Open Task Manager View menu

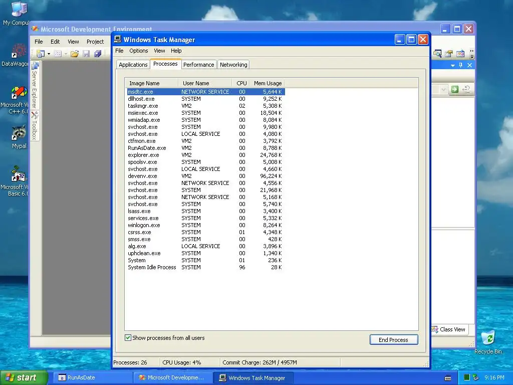(x=159, y=51)
